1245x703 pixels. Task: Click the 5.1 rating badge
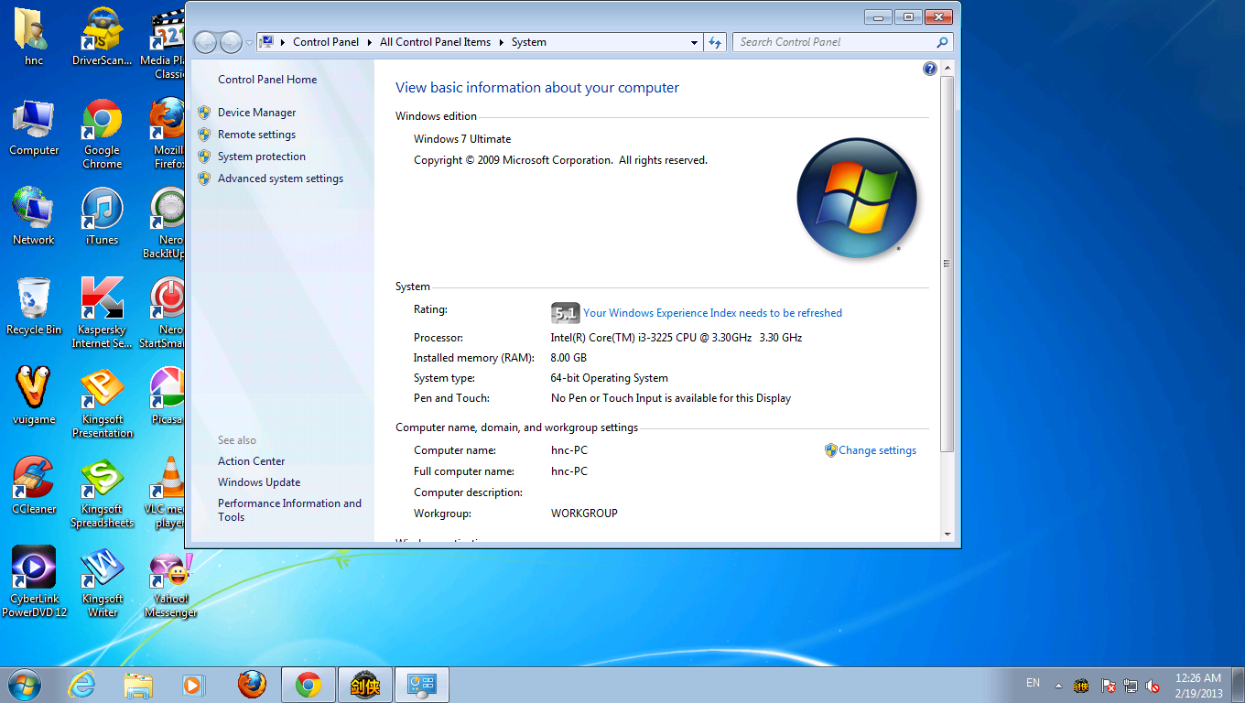pos(565,313)
